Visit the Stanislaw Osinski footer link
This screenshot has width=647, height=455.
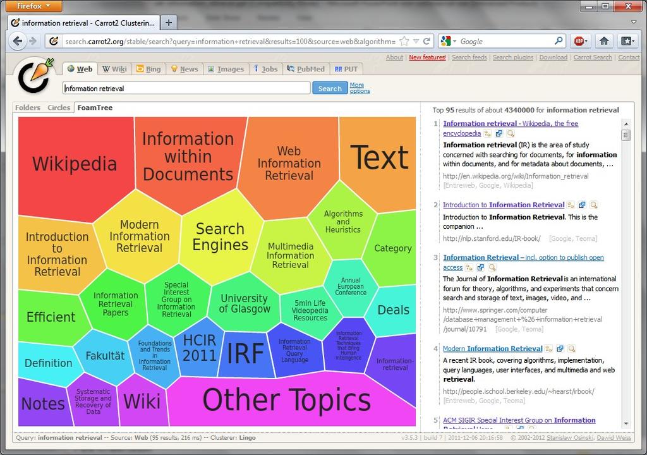click(570, 438)
